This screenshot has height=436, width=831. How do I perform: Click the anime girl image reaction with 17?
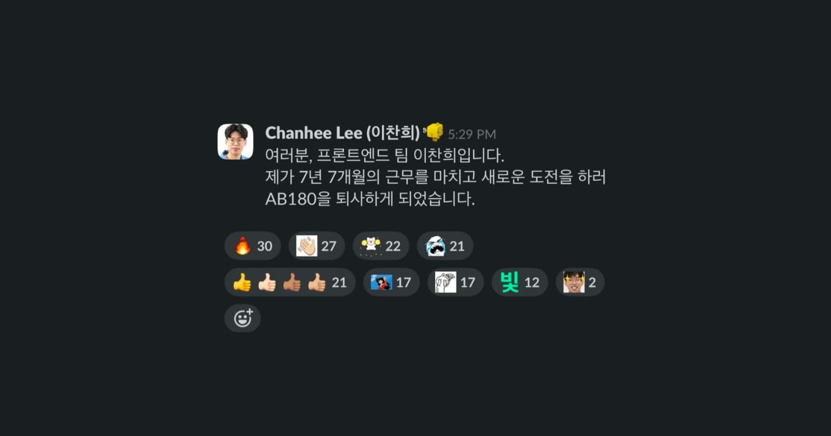[x=391, y=282]
